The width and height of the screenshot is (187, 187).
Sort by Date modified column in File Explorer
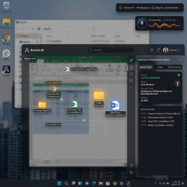98,36
